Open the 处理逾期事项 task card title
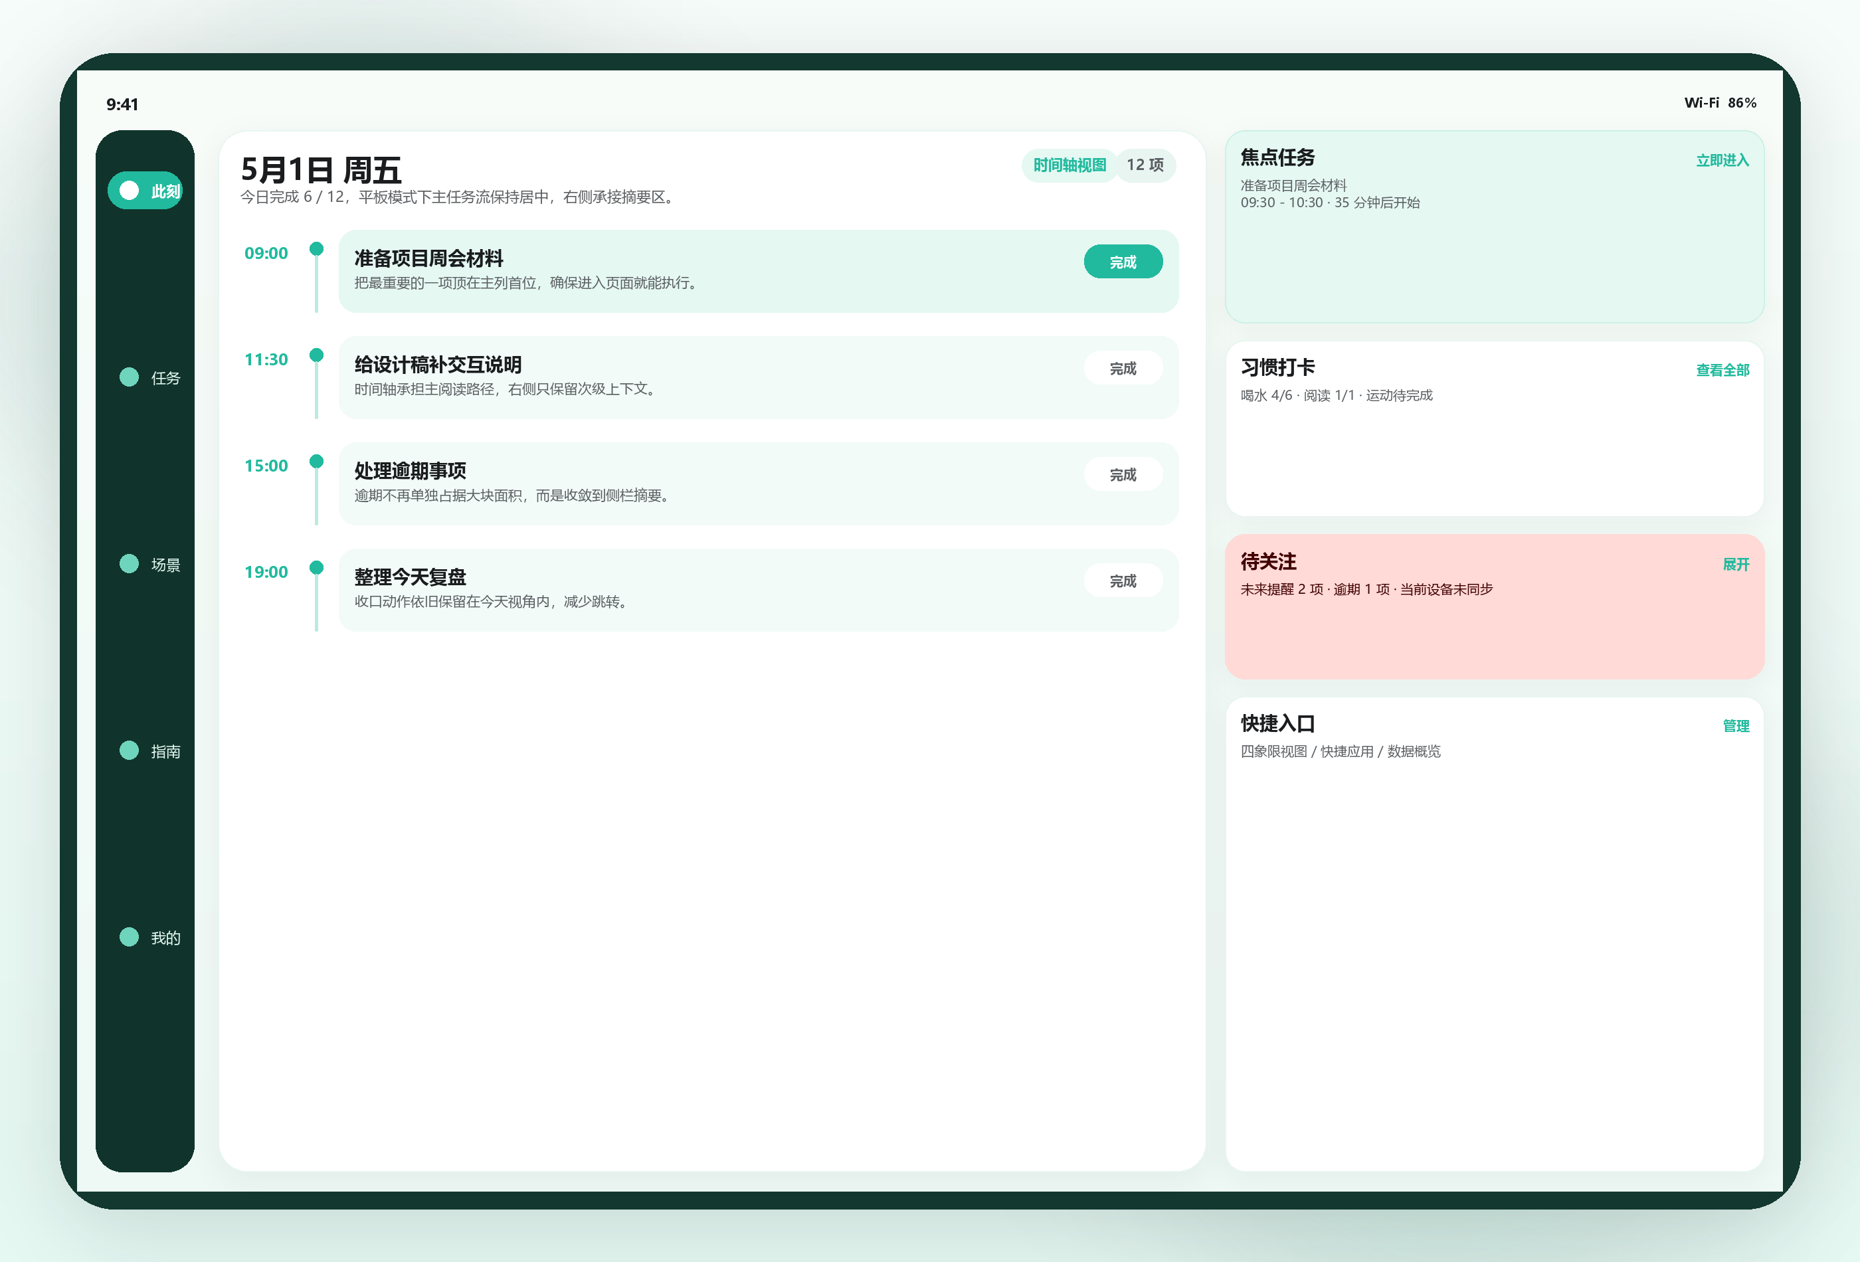The image size is (1860, 1262). click(x=410, y=472)
